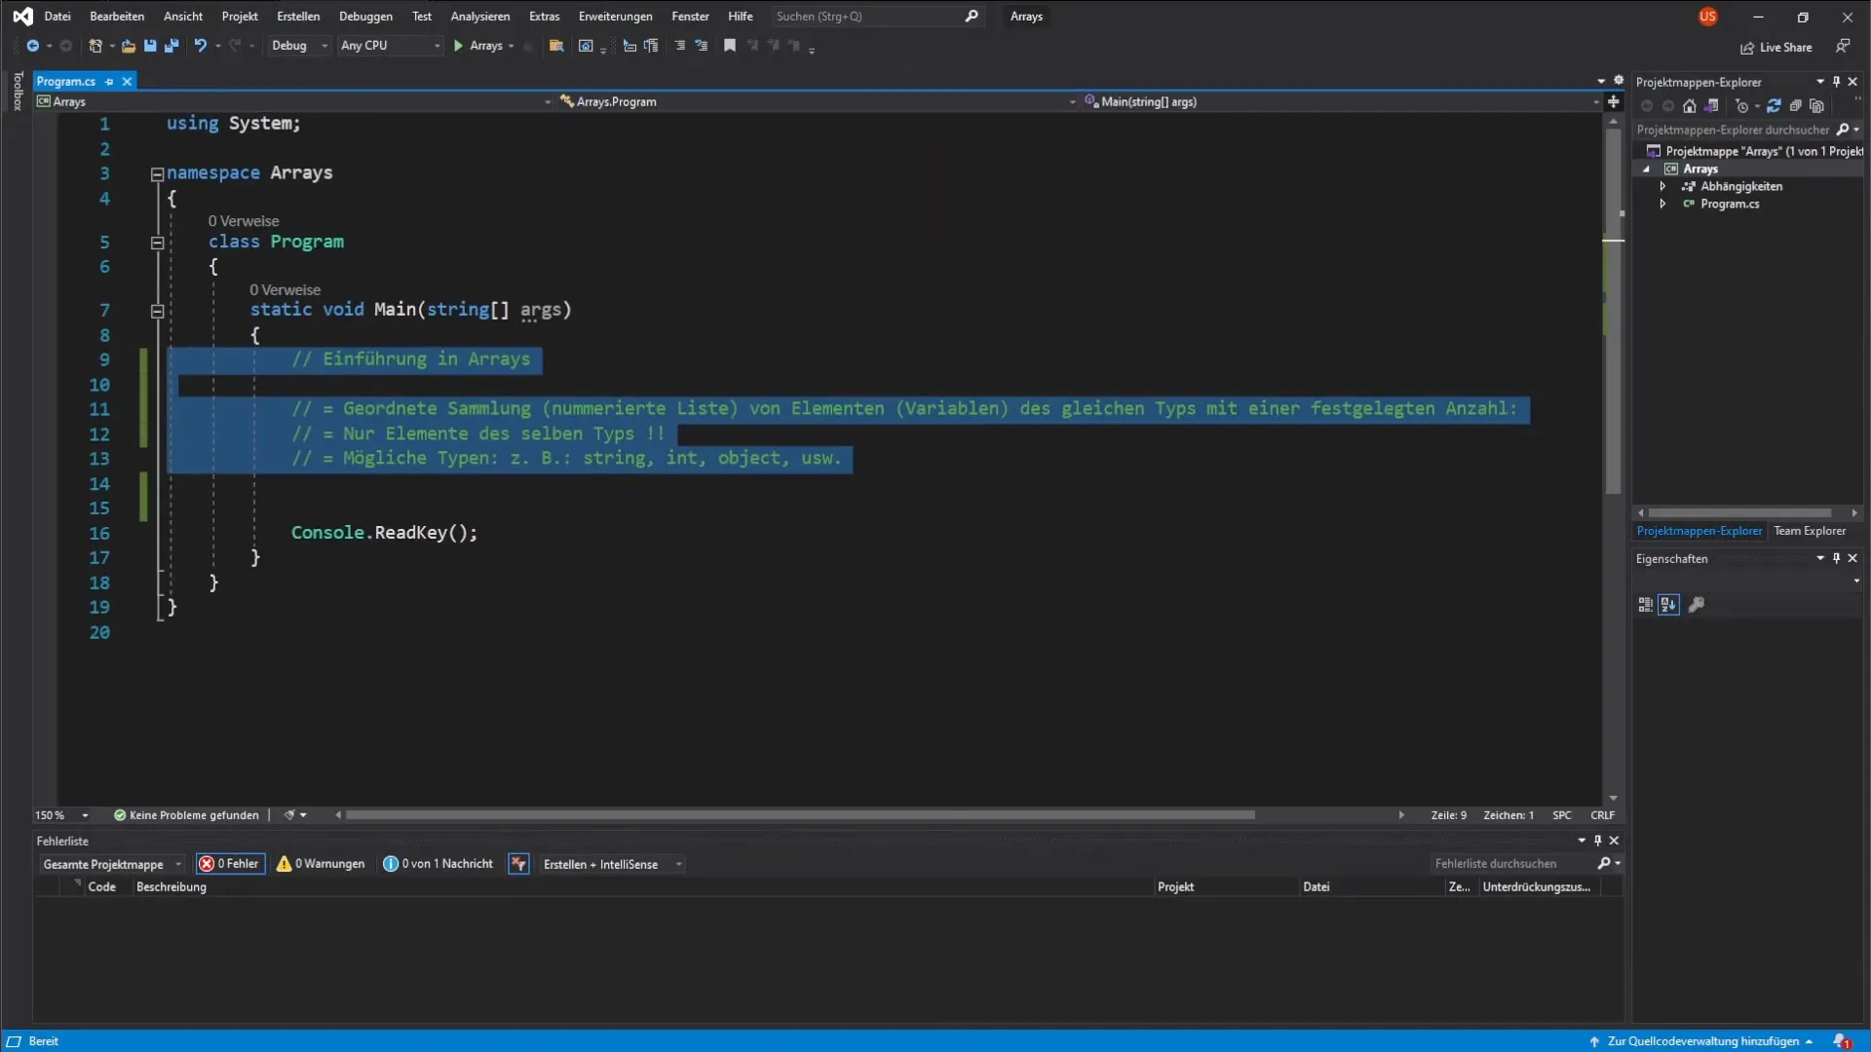Open the Erstellen + IntelliSense dropdown

(611, 865)
